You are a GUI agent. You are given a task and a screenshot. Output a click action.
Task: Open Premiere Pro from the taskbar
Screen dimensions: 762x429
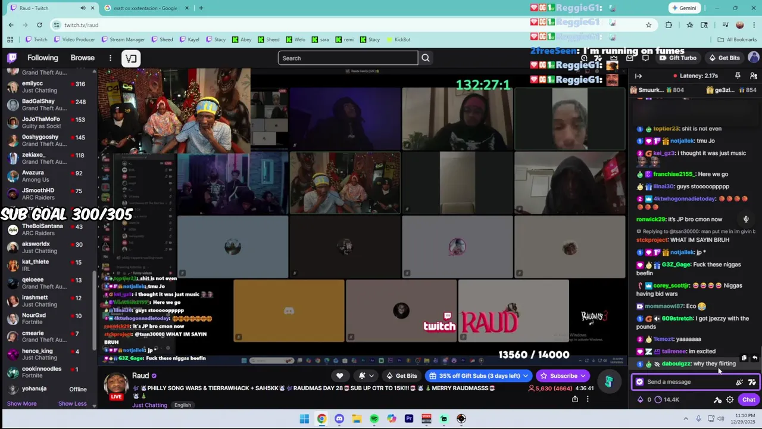pyautogui.click(x=409, y=419)
